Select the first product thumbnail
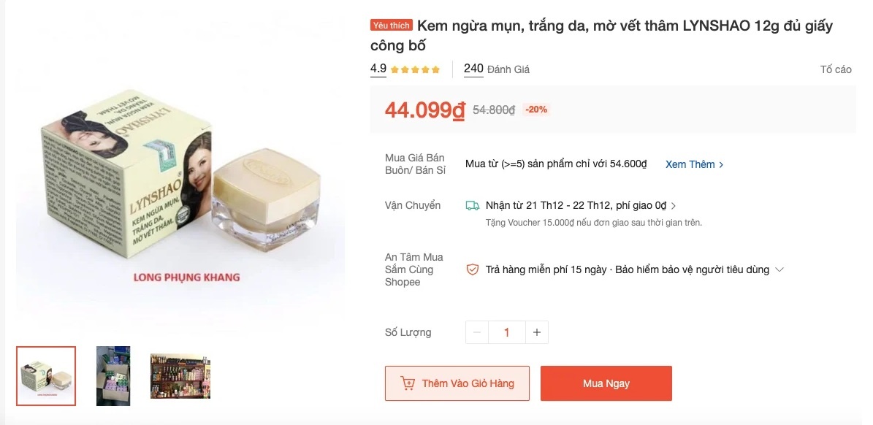Screen dimensions: 873x425 point(46,375)
